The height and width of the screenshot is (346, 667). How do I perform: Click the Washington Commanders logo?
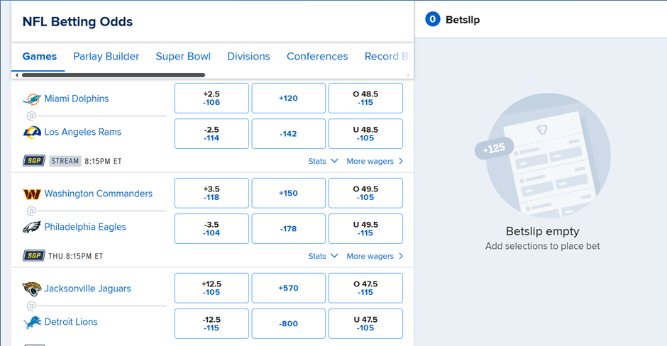point(32,194)
